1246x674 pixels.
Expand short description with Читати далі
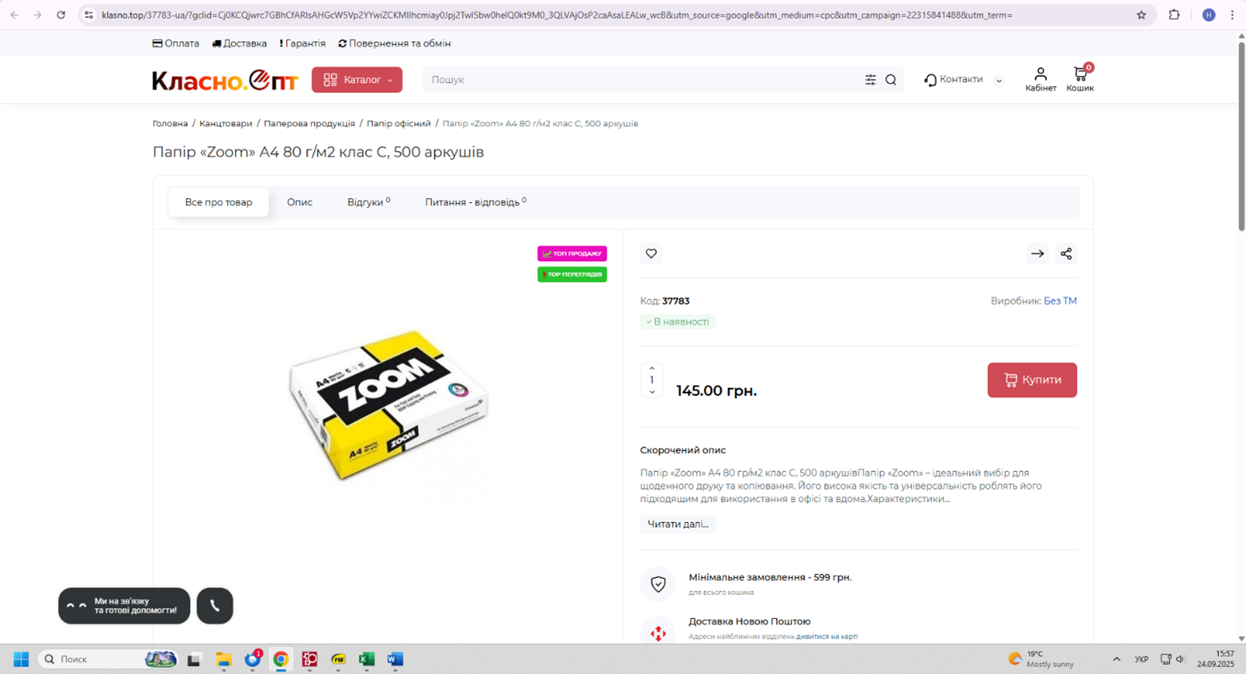[x=677, y=525]
